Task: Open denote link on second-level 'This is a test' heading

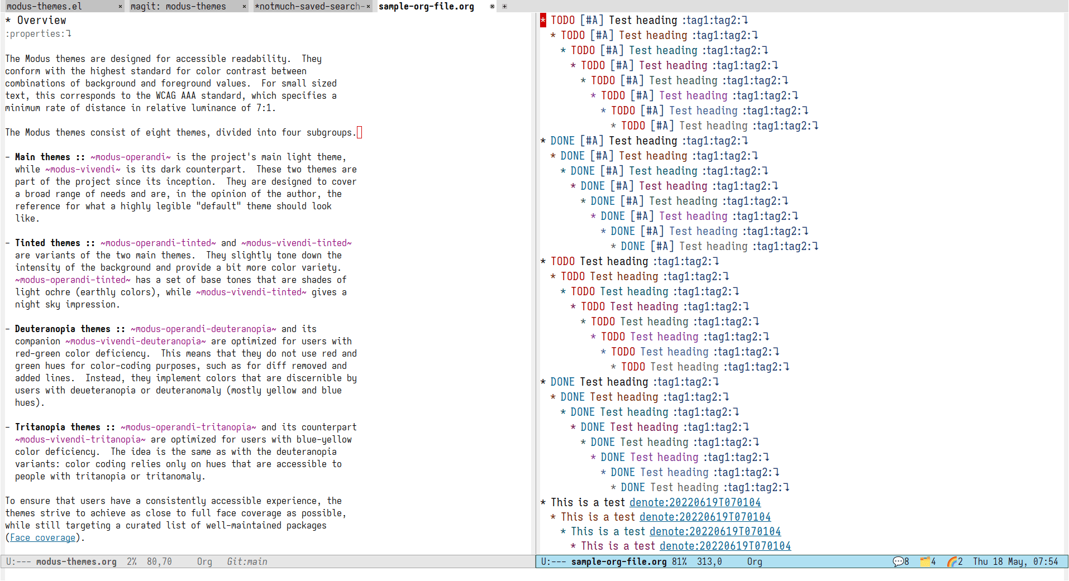Action: pyautogui.click(x=705, y=517)
